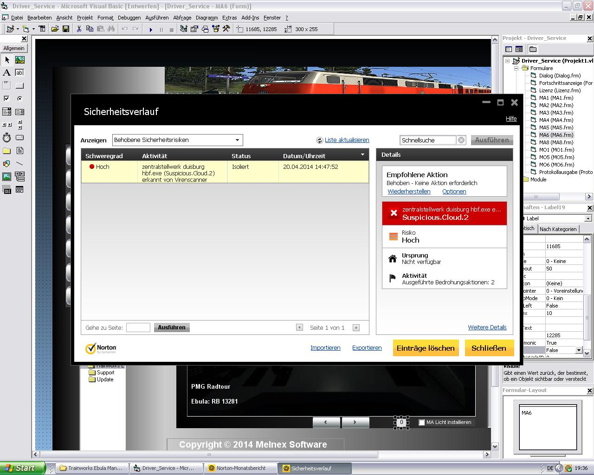Image resolution: width=594 pixels, height=475 pixels.
Task: Select the PictureBox control in toolbox
Action: [19, 60]
